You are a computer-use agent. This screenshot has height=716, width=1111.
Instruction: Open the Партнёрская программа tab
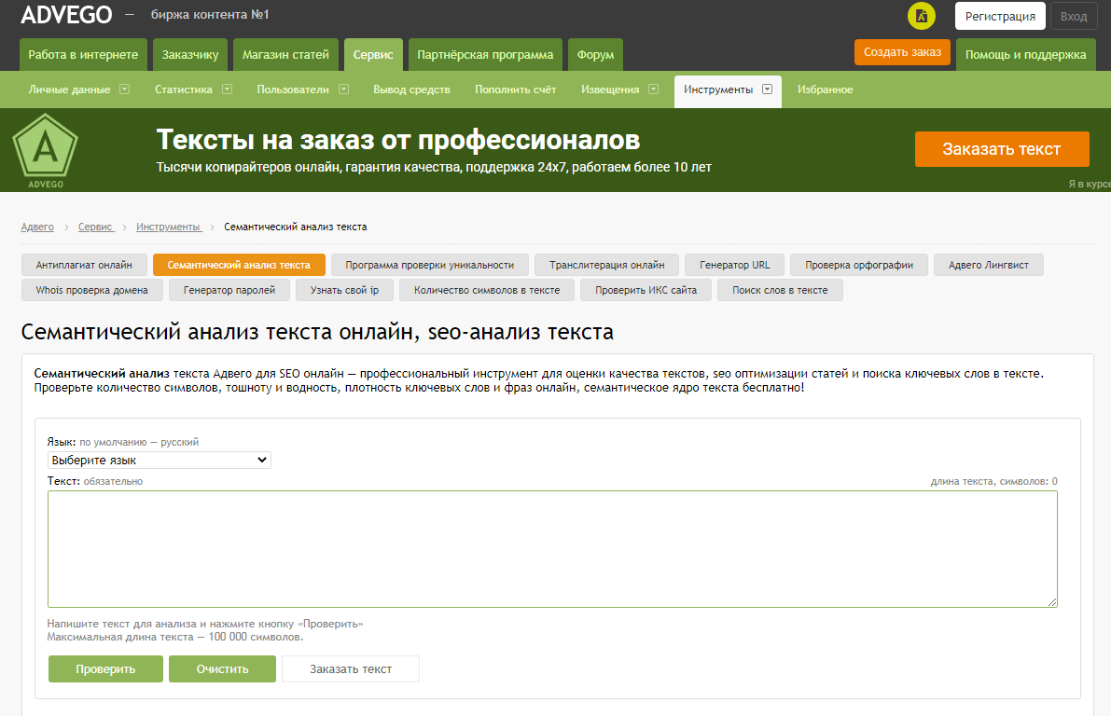pyautogui.click(x=485, y=54)
